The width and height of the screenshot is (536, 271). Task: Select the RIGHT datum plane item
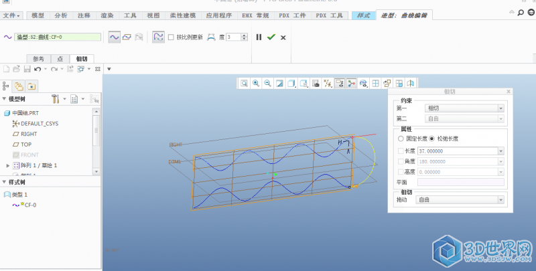(25, 134)
